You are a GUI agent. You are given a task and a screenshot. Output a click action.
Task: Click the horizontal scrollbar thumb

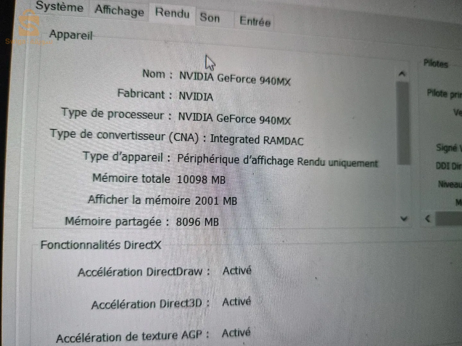[449, 219]
